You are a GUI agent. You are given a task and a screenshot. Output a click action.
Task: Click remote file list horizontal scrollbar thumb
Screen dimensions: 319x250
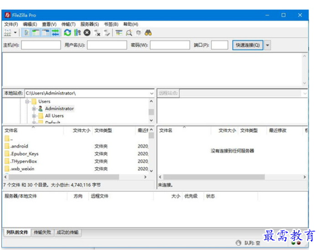[214, 177]
